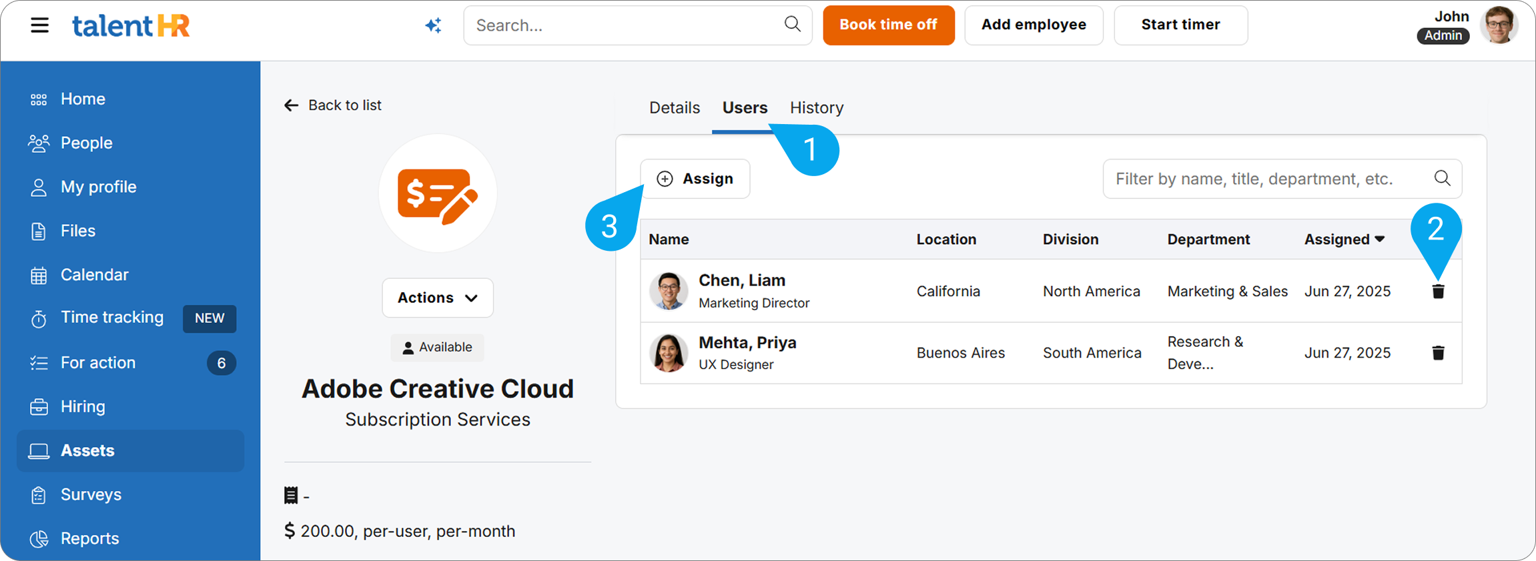This screenshot has width=1536, height=561.
Task: Click the search magnifier in top bar
Action: tap(792, 25)
